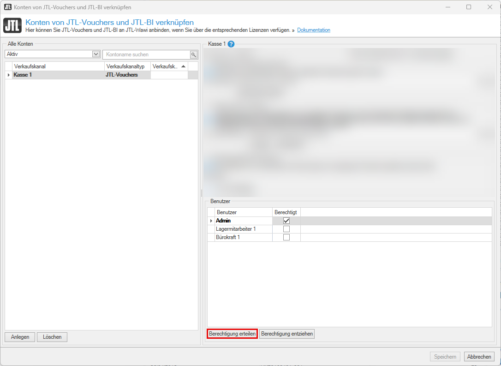Uncheck the Admin Berechtigt checkbox
This screenshot has height=366, width=501.
(x=286, y=221)
